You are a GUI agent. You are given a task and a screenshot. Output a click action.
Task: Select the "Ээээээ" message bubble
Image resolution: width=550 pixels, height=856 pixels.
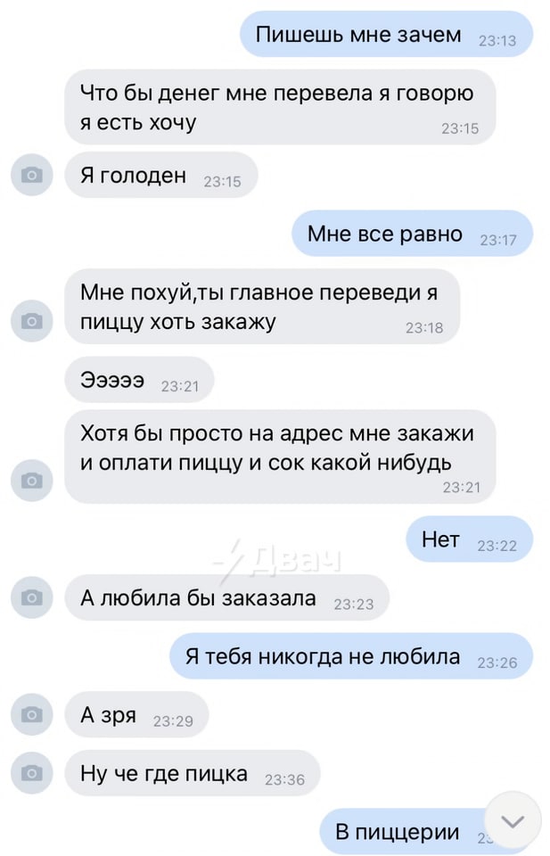click(139, 379)
